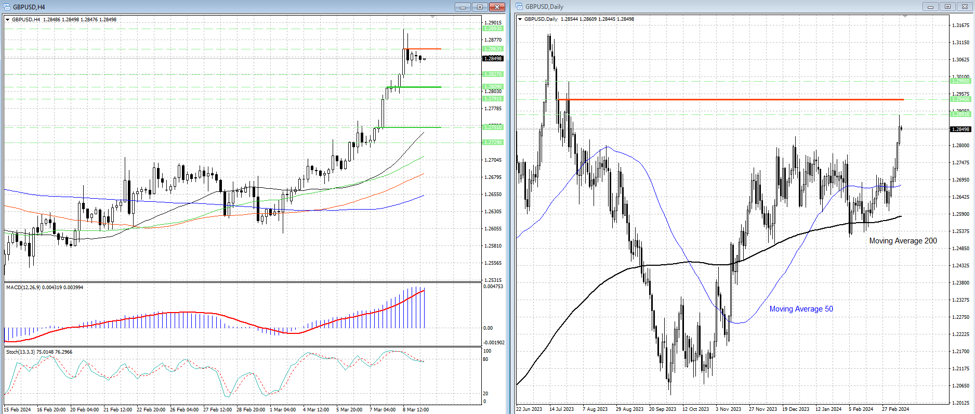This screenshot has width=975, height=414.
Task: Close the GBPUSD,Daily chart window
Action: (965, 7)
